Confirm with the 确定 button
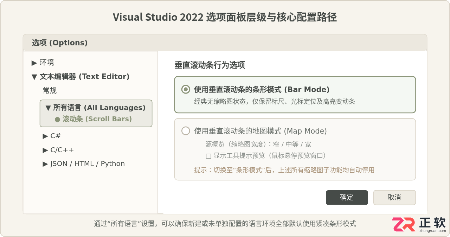Image resolution: width=450 pixels, height=237 pixels. click(347, 198)
